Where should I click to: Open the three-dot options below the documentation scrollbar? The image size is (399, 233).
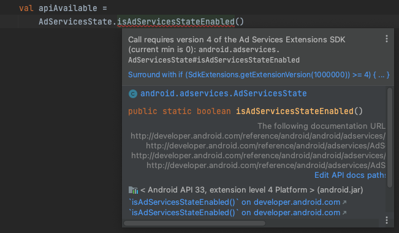(387, 220)
